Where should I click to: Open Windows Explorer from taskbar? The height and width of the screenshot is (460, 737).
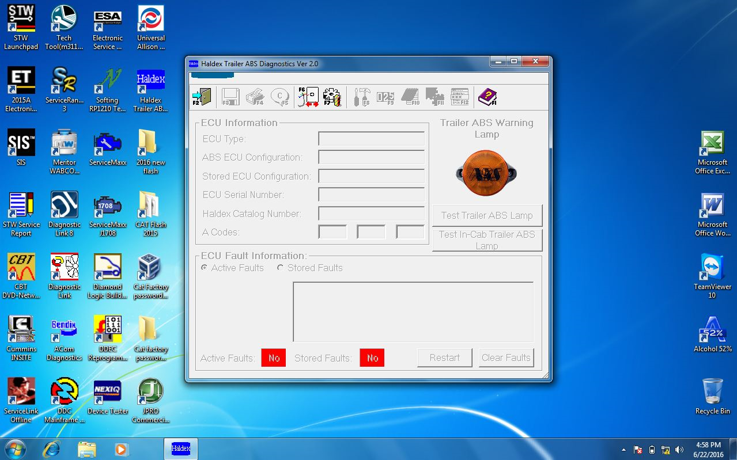coord(86,448)
